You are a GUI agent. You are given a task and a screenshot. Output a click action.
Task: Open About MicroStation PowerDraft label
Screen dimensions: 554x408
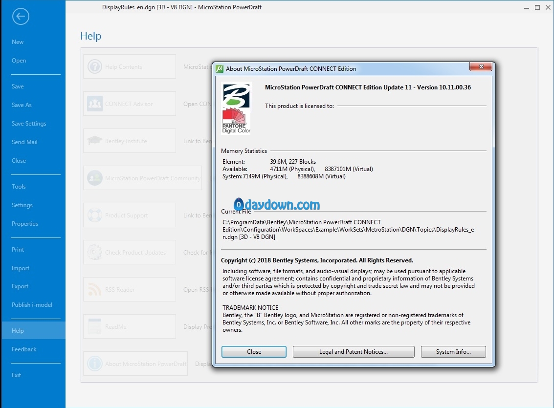click(146, 364)
